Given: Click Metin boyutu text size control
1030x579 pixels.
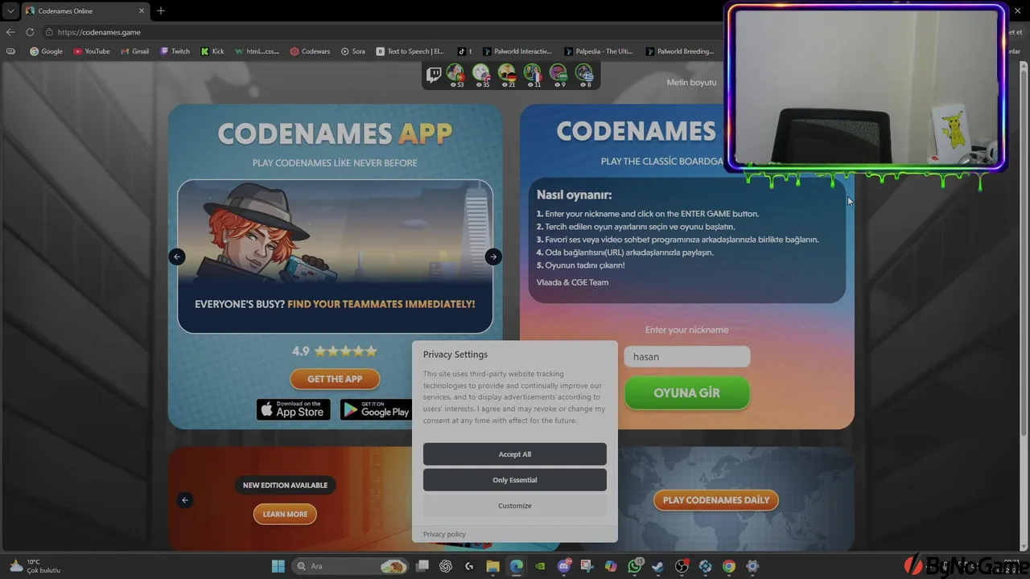Looking at the screenshot, I should pos(691,82).
